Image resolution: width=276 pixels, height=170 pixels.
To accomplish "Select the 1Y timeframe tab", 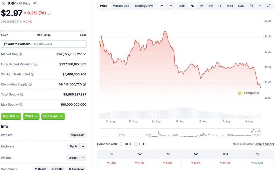I will (220, 6).
